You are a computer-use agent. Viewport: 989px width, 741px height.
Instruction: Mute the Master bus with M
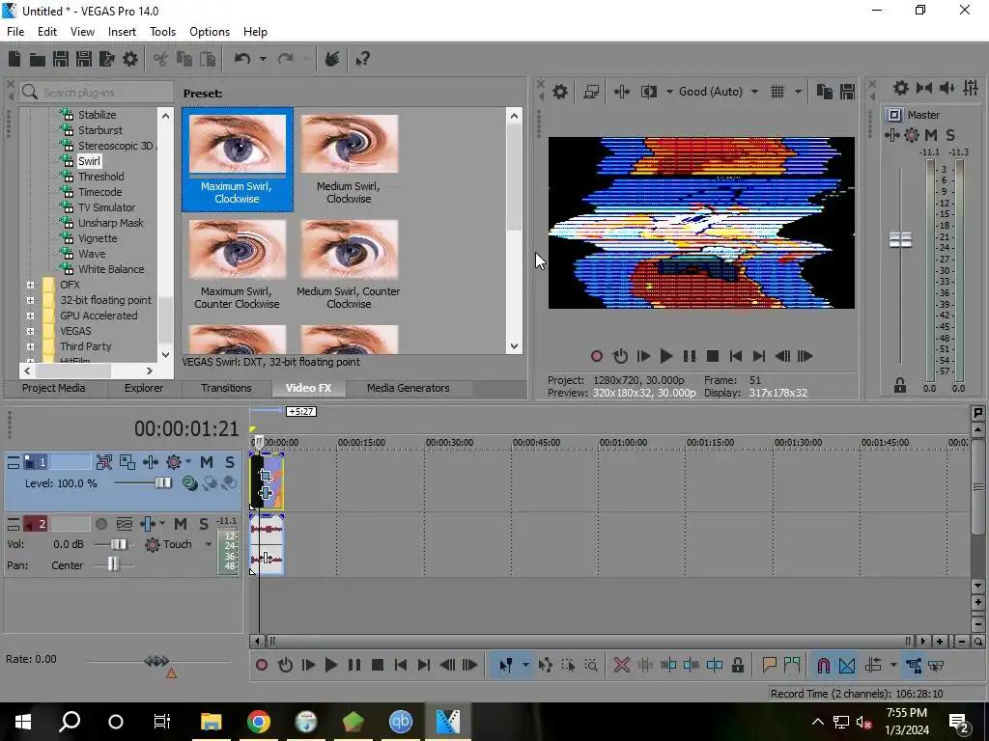[930, 135]
